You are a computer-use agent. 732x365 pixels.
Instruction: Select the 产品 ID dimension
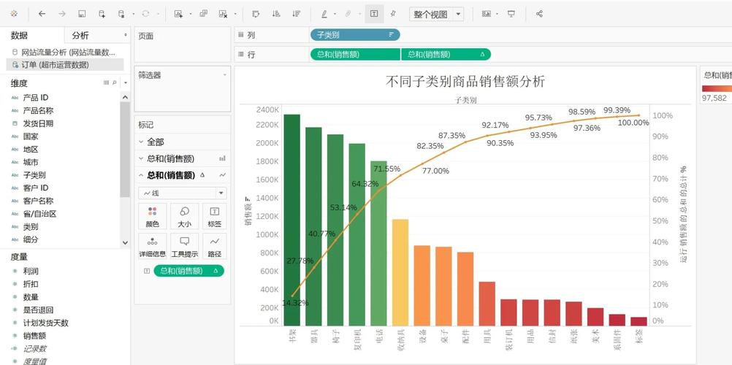(x=36, y=98)
